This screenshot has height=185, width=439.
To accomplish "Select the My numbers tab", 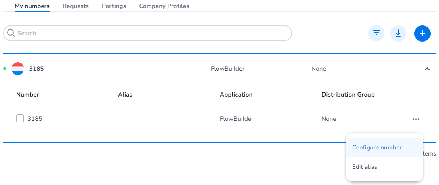I will (x=32, y=6).
